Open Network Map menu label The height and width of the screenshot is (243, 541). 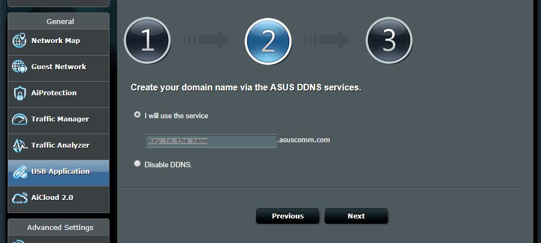56,40
